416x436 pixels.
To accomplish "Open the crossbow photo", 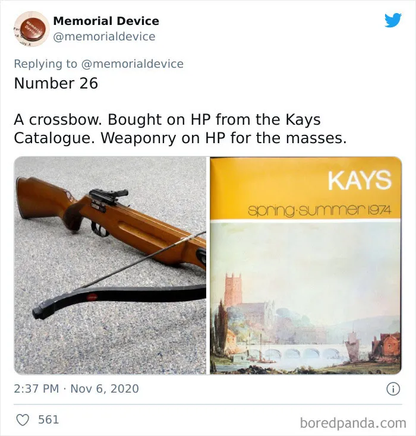I will point(110,266).
